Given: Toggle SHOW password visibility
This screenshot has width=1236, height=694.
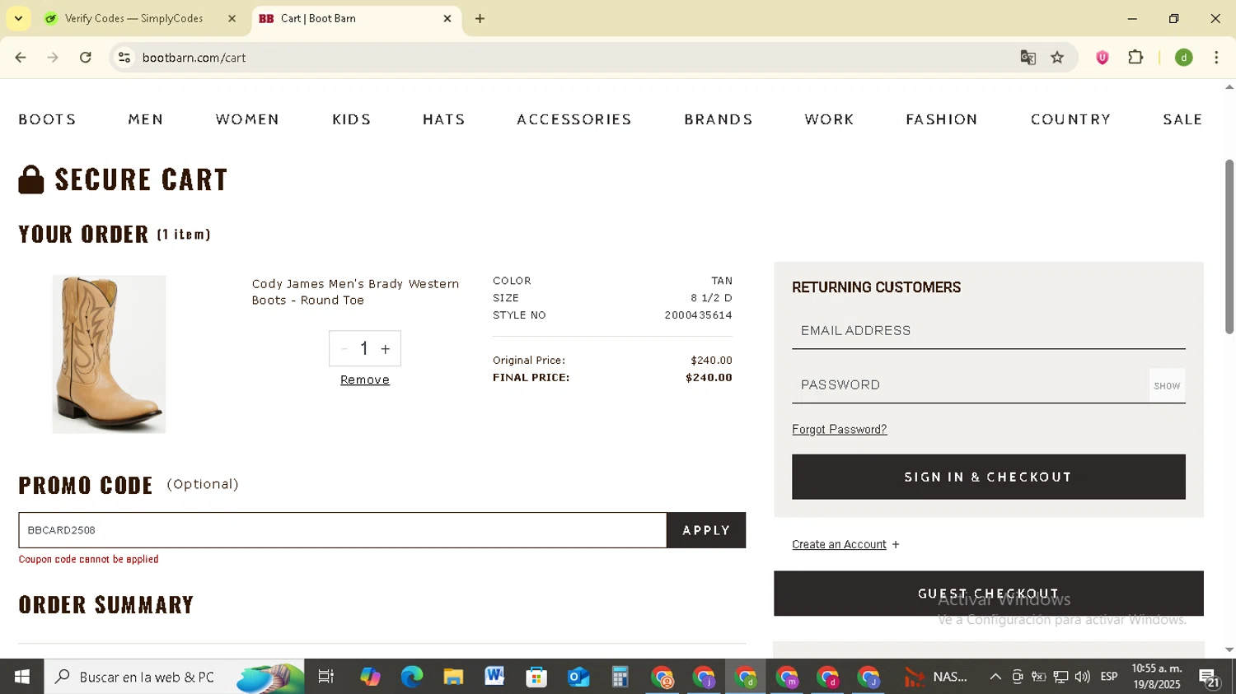Looking at the screenshot, I should pyautogui.click(x=1167, y=385).
